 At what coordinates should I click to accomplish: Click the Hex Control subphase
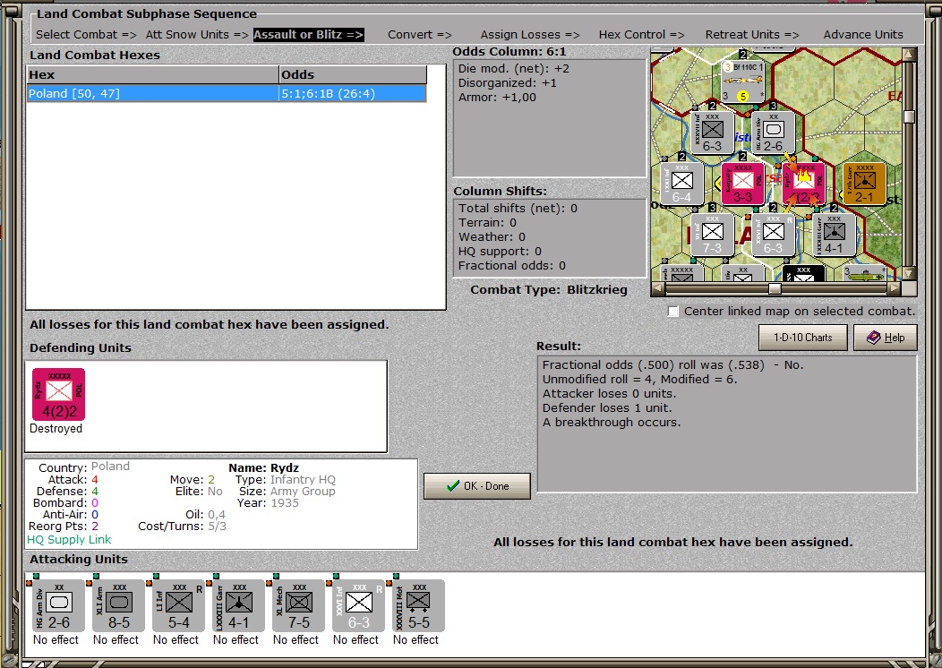click(x=641, y=35)
